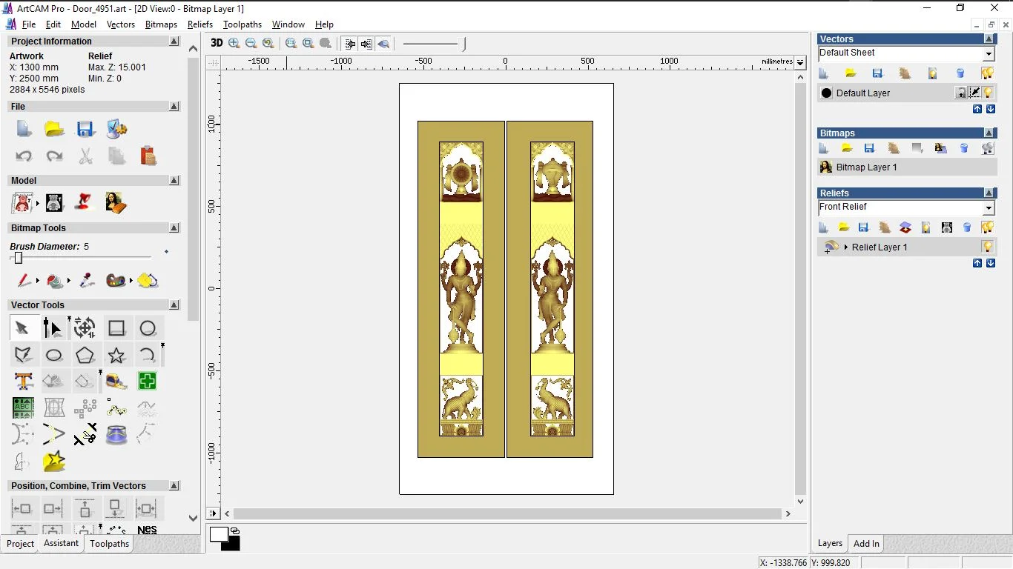Click the Save file icon

point(85,129)
